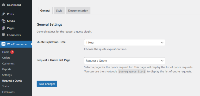
Task: Click the Save Changes button
Action: coord(47,84)
